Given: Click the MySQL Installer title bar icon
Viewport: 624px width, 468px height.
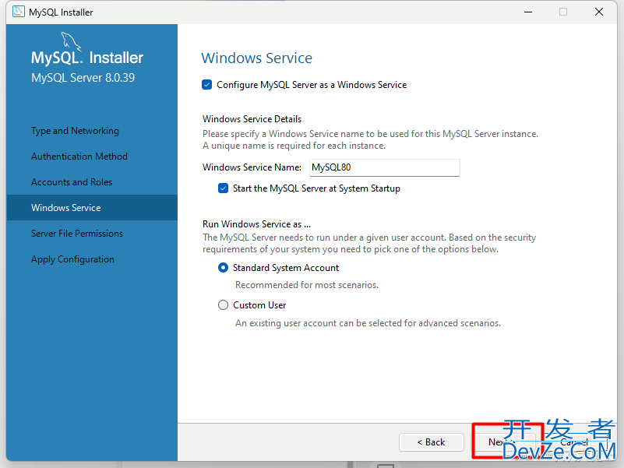Looking at the screenshot, I should pos(18,12).
